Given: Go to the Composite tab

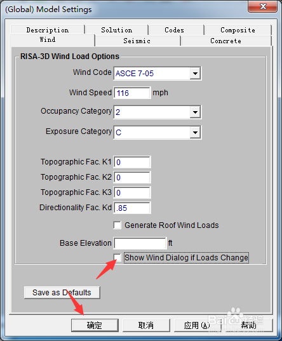Looking at the screenshot, I should click(x=238, y=30).
